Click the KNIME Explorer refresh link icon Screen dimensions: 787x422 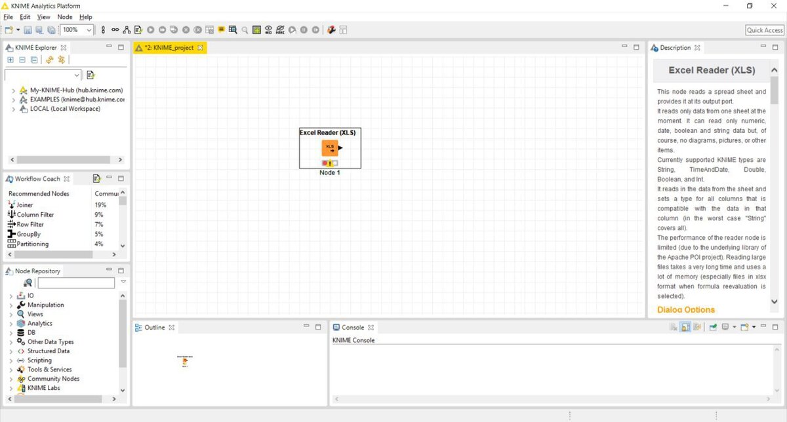point(49,60)
